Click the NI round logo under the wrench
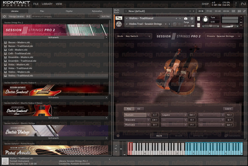 pyautogui.click(x=119, y=24)
